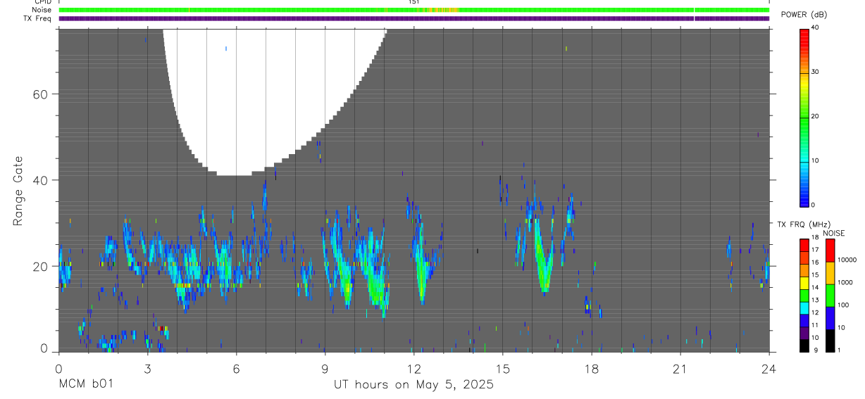Click the Noise row label at top left
865x399 pixels.
coord(41,11)
